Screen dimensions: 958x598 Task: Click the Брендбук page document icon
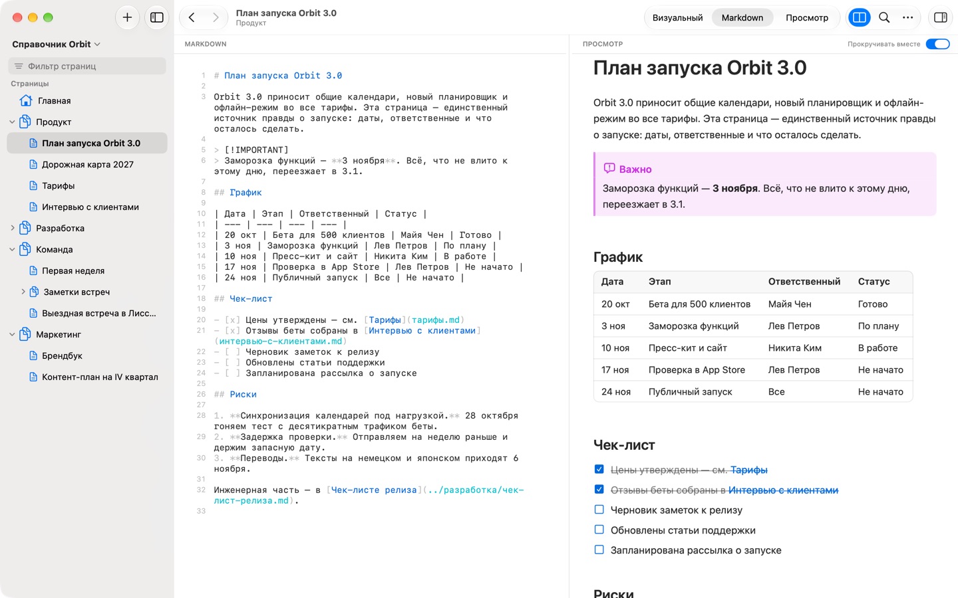[x=33, y=356]
